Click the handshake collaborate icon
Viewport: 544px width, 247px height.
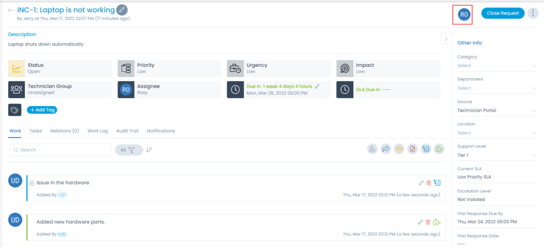coord(399,150)
